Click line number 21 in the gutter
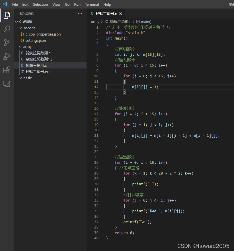Screen dimensions: 234x251 click(96, 136)
